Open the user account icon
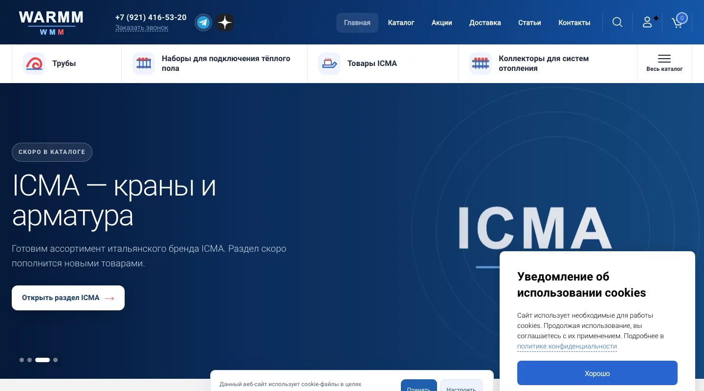 click(x=648, y=22)
